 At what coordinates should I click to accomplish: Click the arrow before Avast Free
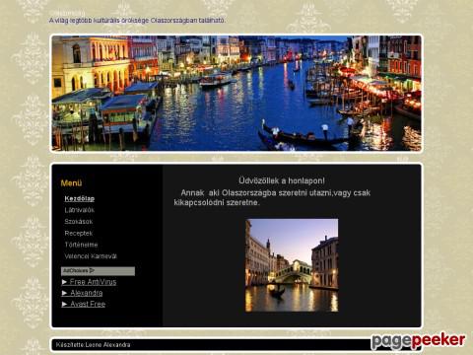click(x=64, y=304)
